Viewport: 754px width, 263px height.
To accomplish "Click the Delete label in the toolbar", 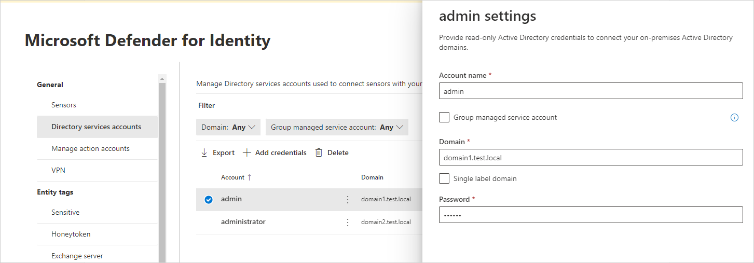I will click(338, 153).
